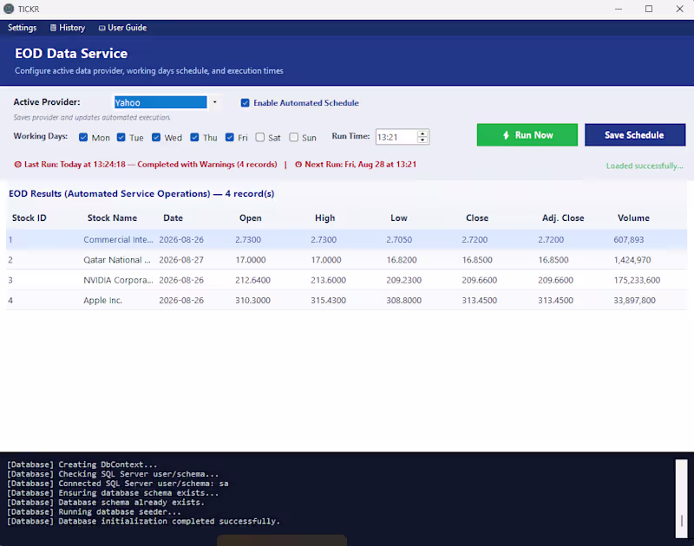
Task: Click Low value 16.8200
Action: [402, 260]
